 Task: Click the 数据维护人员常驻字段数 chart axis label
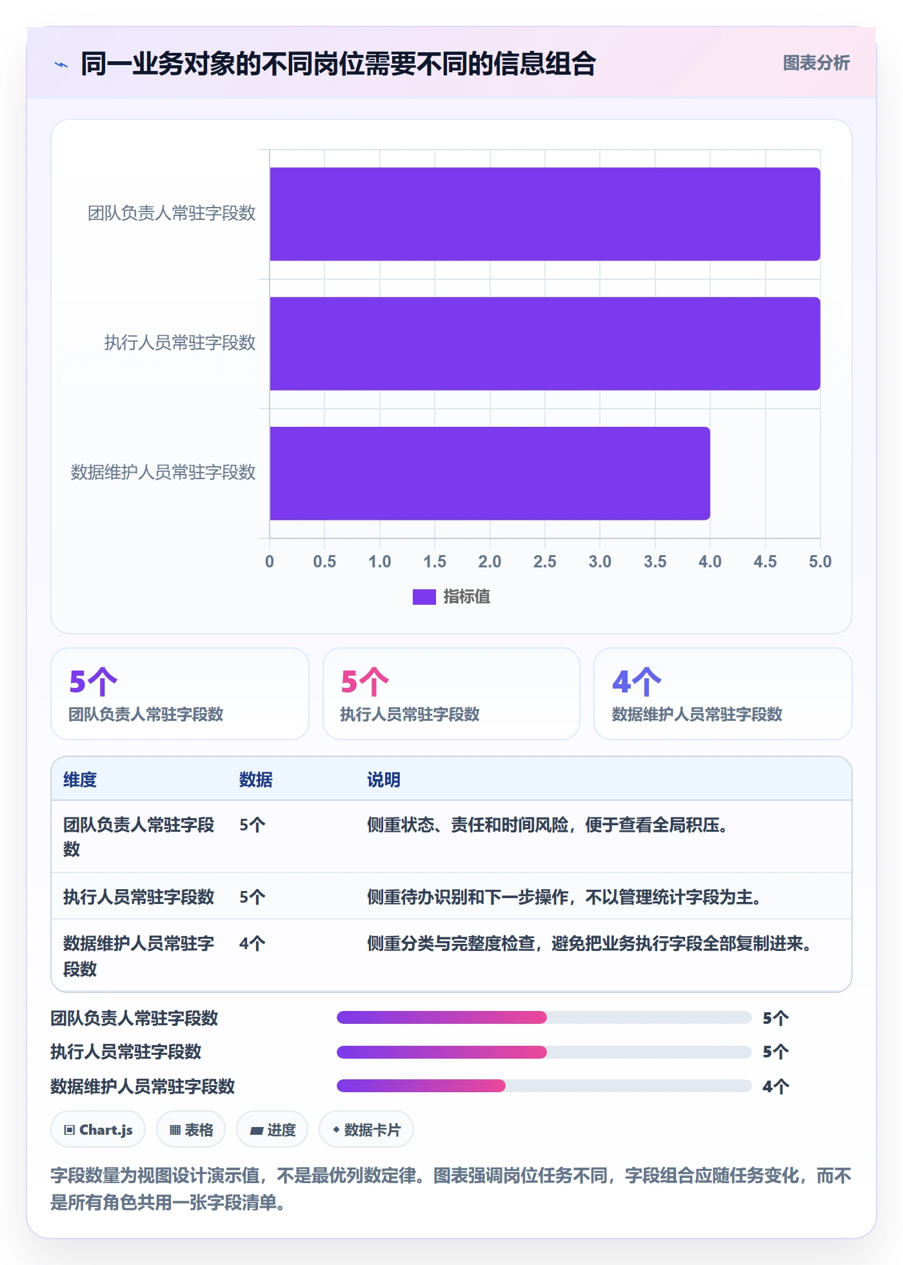coord(163,473)
